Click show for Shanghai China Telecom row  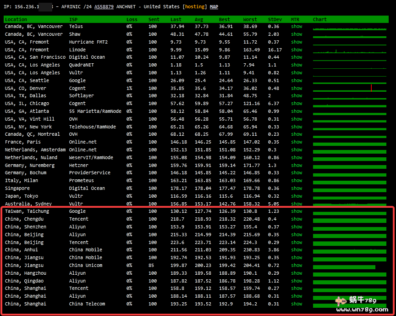(x=297, y=304)
